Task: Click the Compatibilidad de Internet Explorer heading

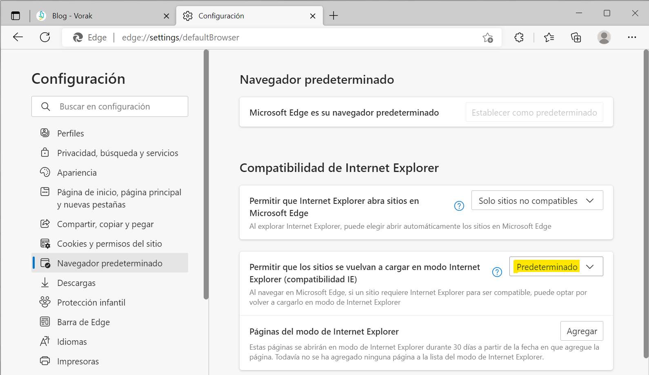Action: tap(339, 168)
